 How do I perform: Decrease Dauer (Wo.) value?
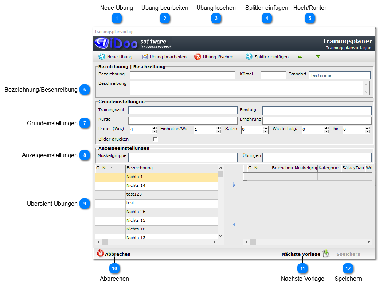(154, 131)
